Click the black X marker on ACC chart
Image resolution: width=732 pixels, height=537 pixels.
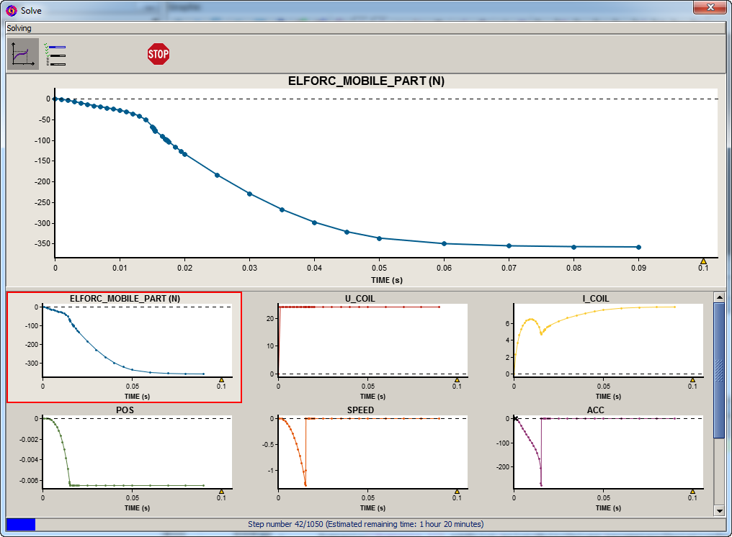click(516, 418)
